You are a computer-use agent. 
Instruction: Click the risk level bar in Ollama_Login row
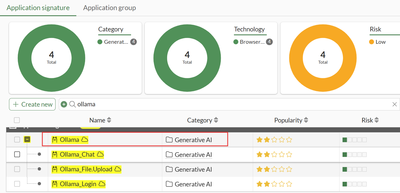pos(355,184)
